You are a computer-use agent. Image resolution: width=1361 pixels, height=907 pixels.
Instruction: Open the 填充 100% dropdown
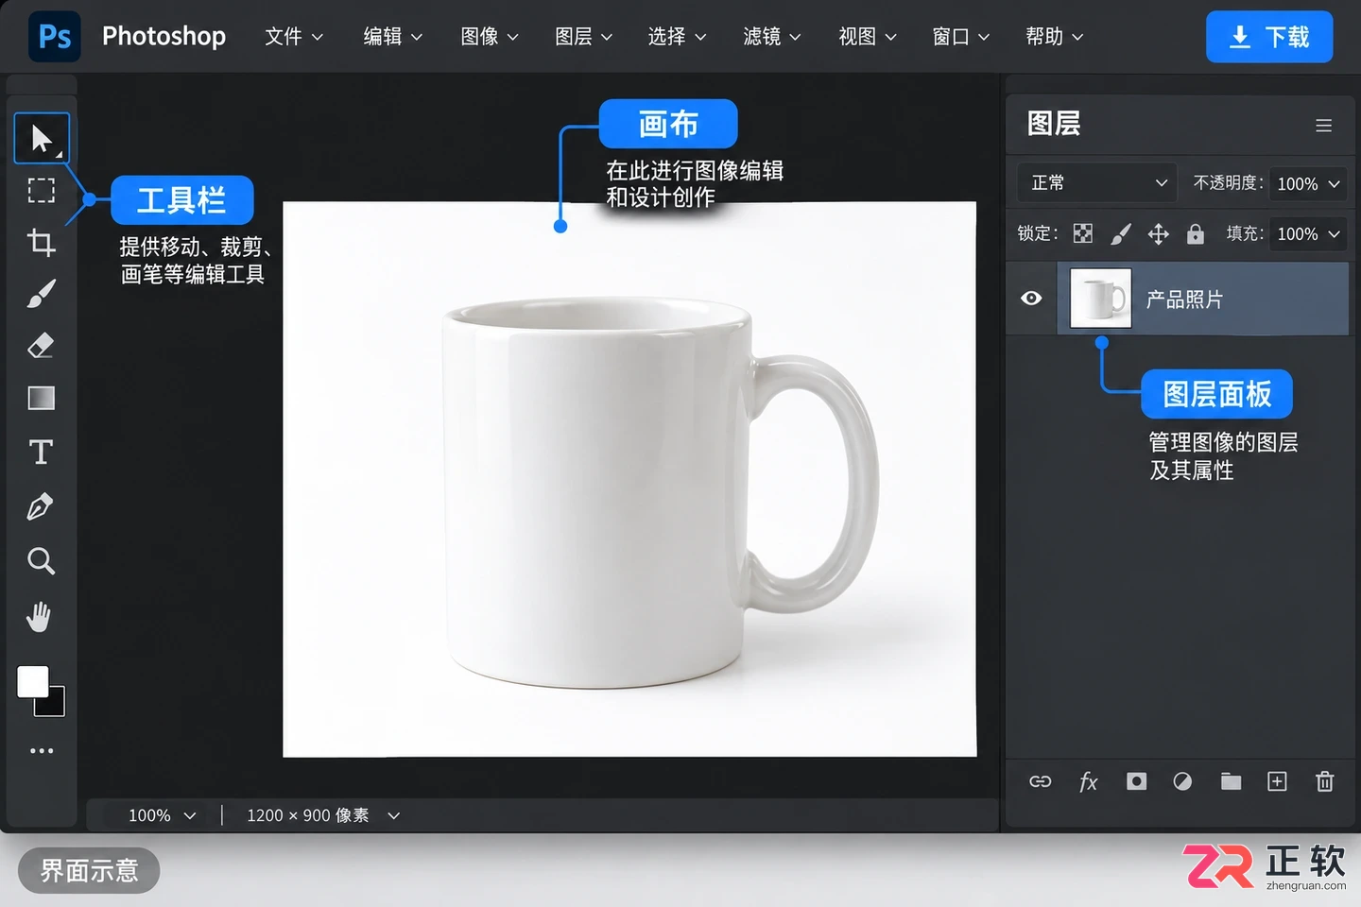1308,233
